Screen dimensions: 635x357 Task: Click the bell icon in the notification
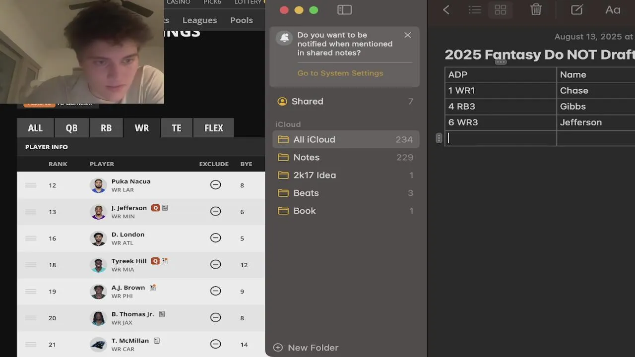coord(284,38)
